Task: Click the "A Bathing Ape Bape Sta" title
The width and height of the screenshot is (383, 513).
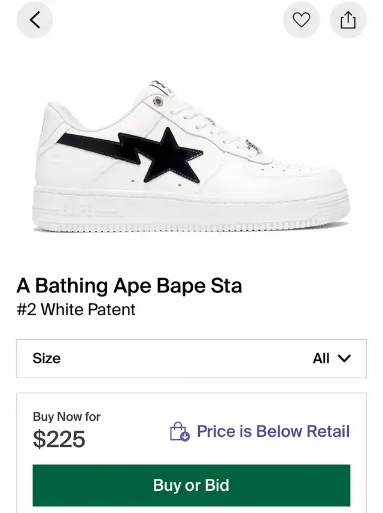Action: (x=129, y=286)
